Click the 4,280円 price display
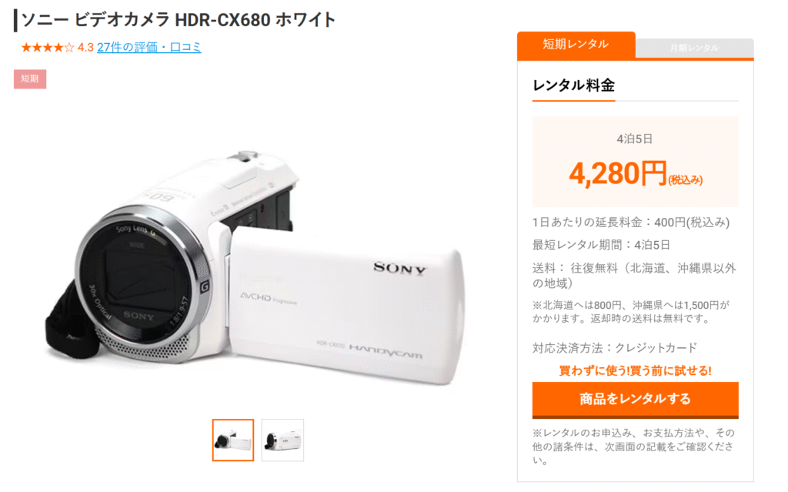The image size is (788, 492). coord(636,174)
